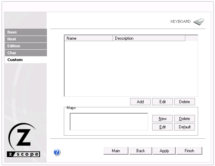Screen dimensions: 215x166
Task: Click Delete button in Maps group
Action: pyautogui.click(x=185, y=119)
